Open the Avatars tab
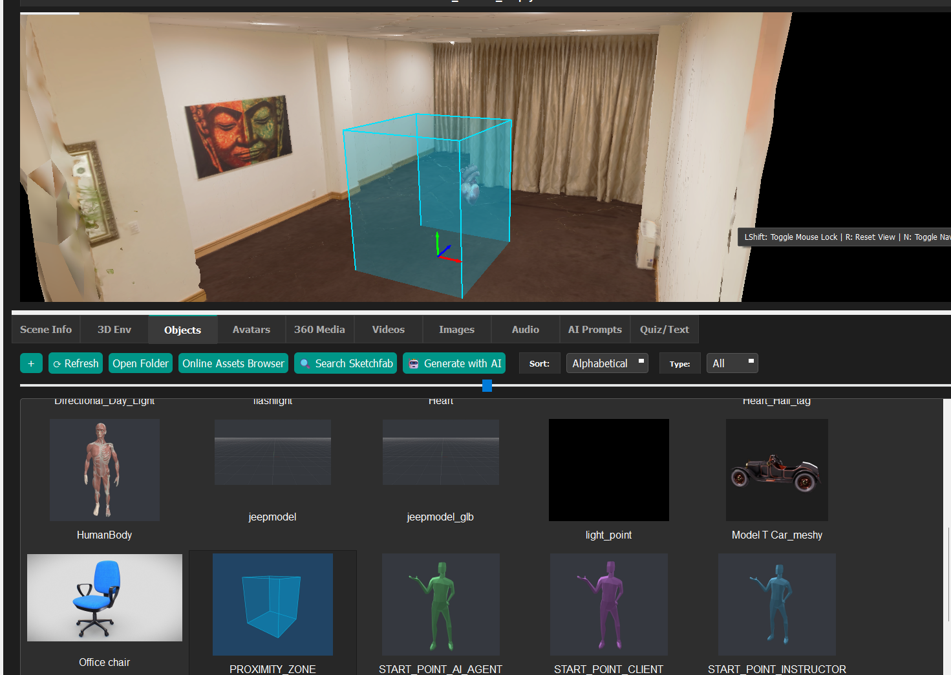 (251, 329)
